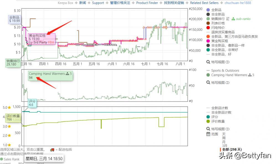Click the Support link

point(98,3)
